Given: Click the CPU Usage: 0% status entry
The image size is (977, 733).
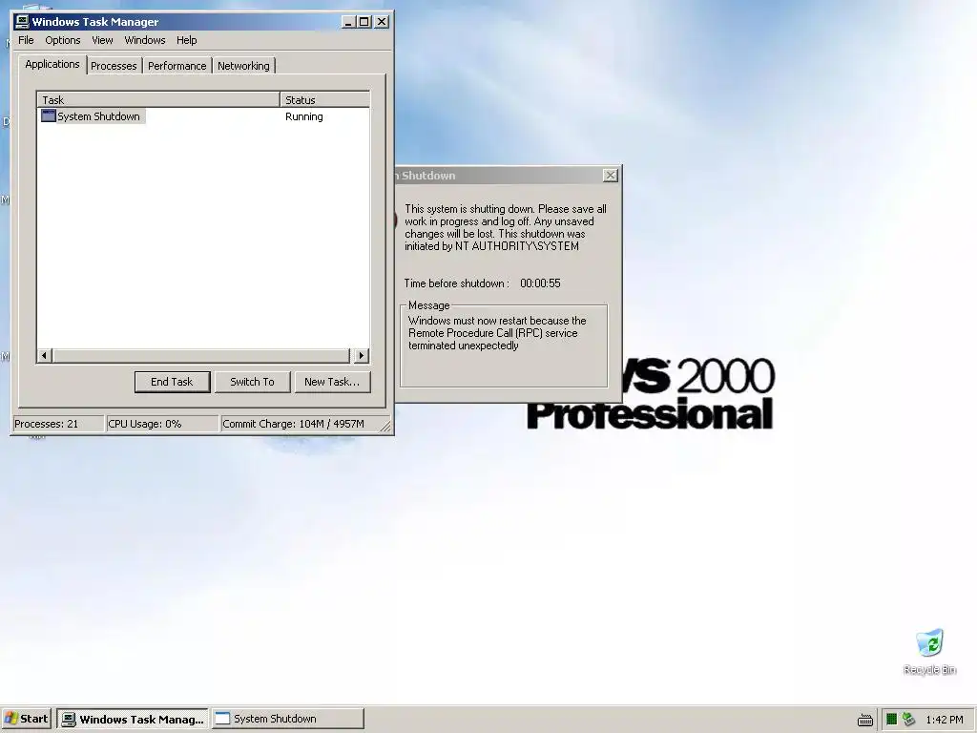Looking at the screenshot, I should tap(162, 424).
